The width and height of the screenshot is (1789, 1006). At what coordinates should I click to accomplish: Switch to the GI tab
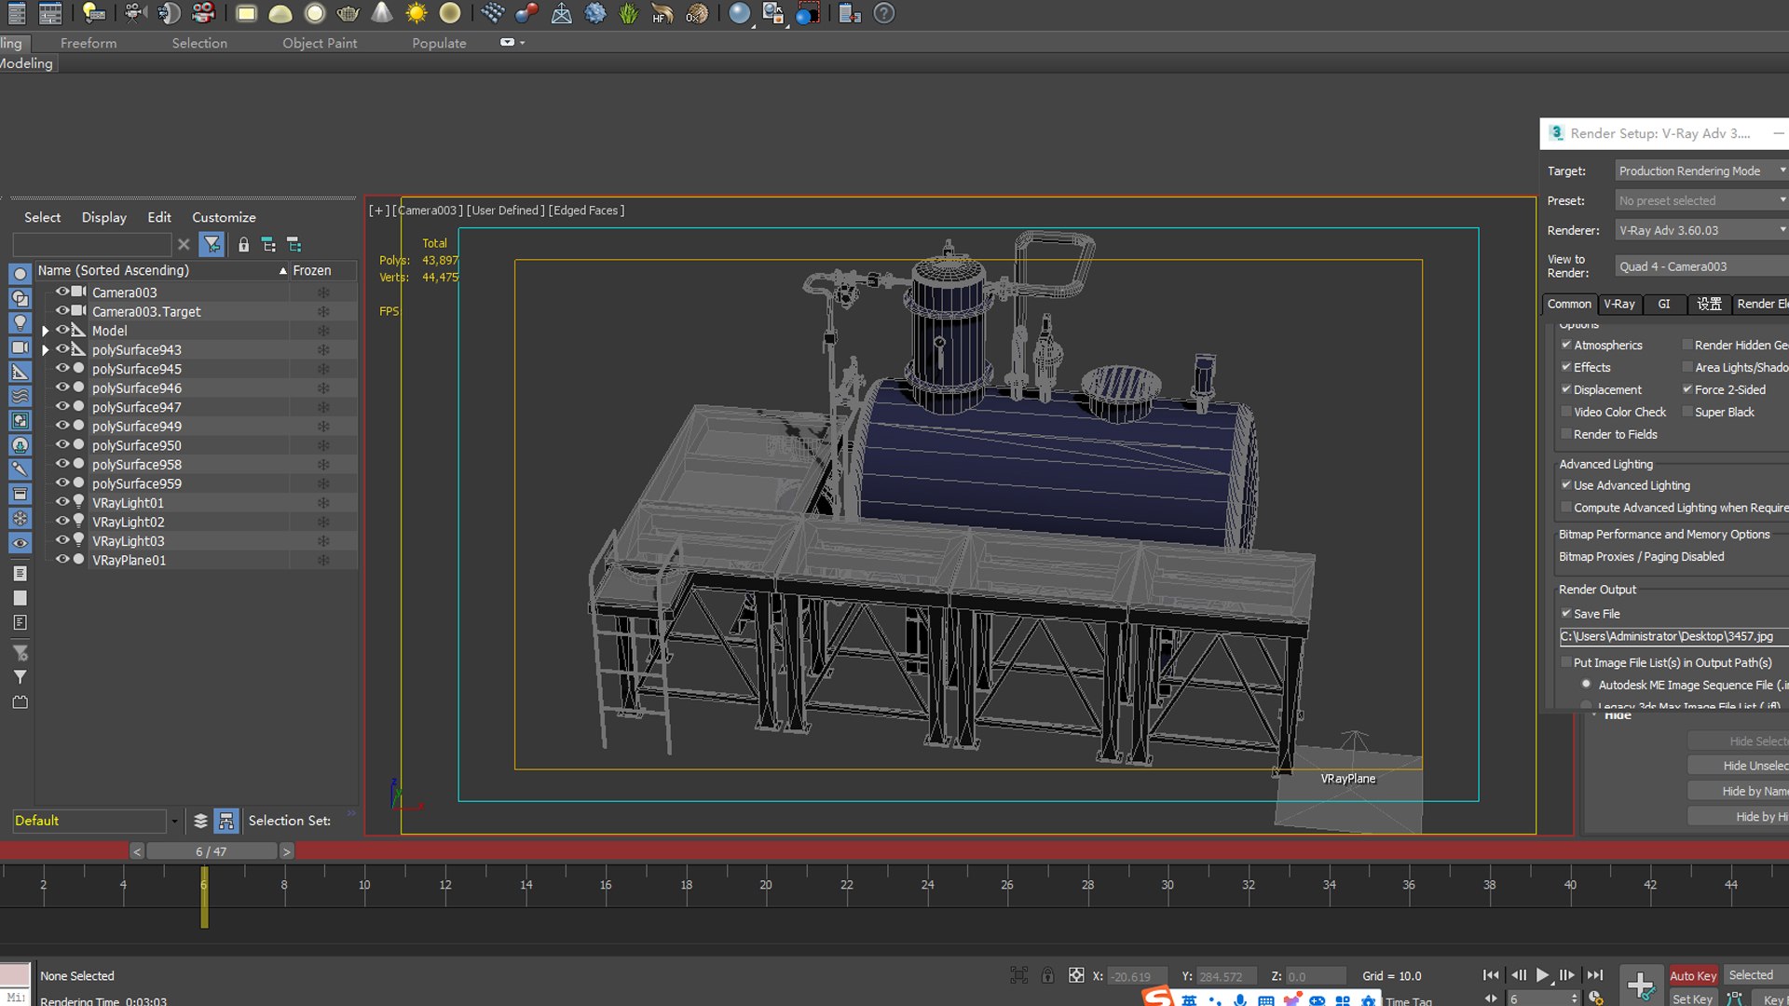1664,305
